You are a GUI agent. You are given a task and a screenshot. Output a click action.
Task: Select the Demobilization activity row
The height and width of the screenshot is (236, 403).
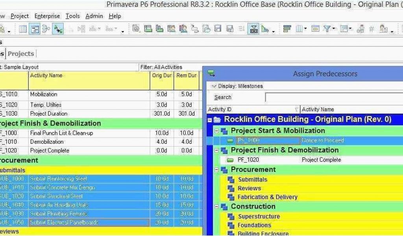[100, 142]
